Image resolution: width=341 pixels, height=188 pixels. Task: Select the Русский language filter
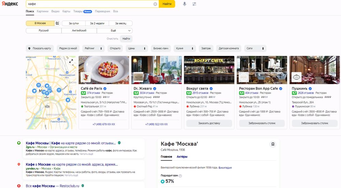point(44,31)
